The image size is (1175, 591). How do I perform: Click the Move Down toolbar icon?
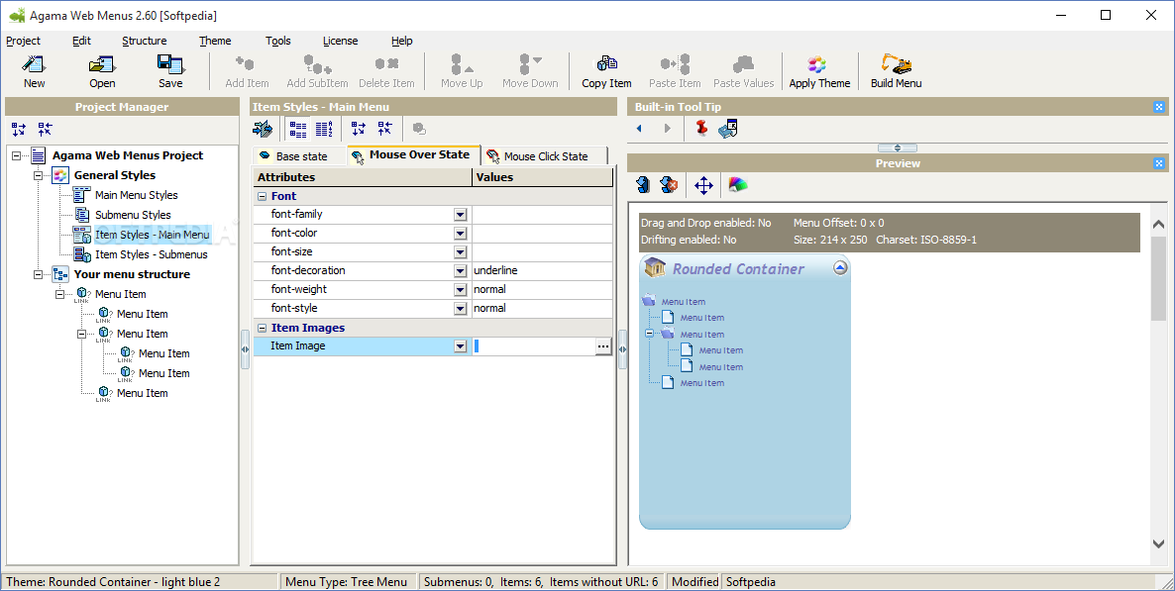[530, 64]
